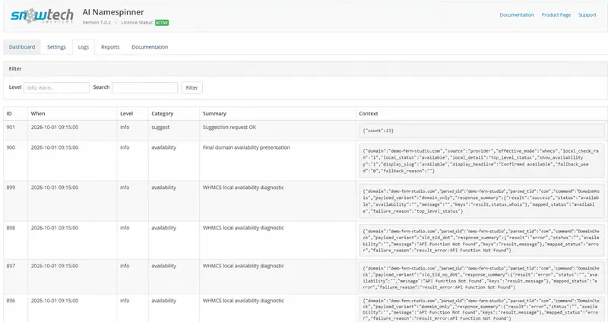Viewport: 608px width, 322px height.
Task: Click the Version 1.0.2 text
Action: click(x=97, y=23)
